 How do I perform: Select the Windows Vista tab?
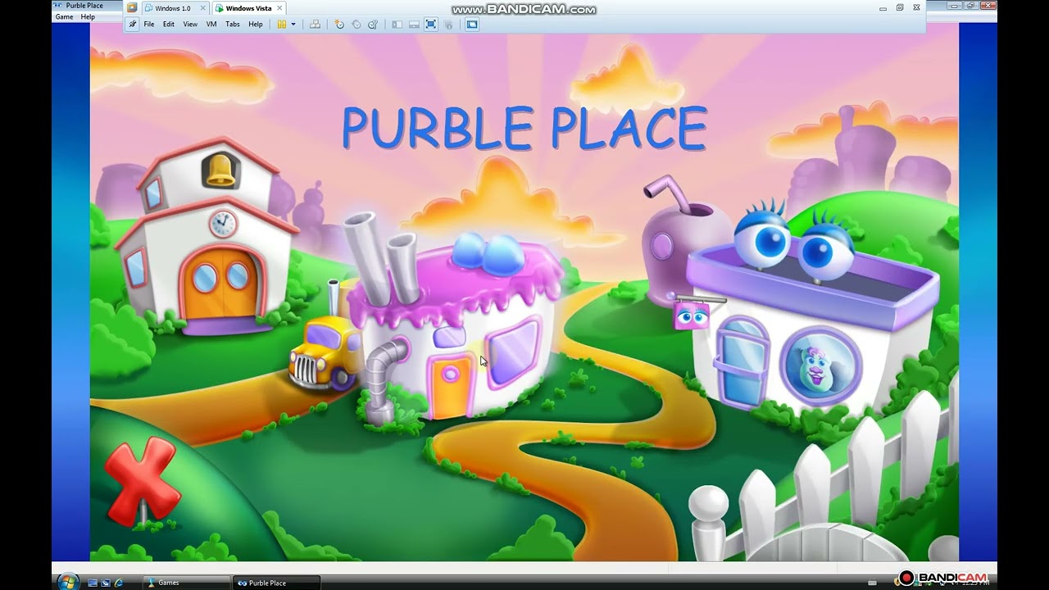[248, 8]
